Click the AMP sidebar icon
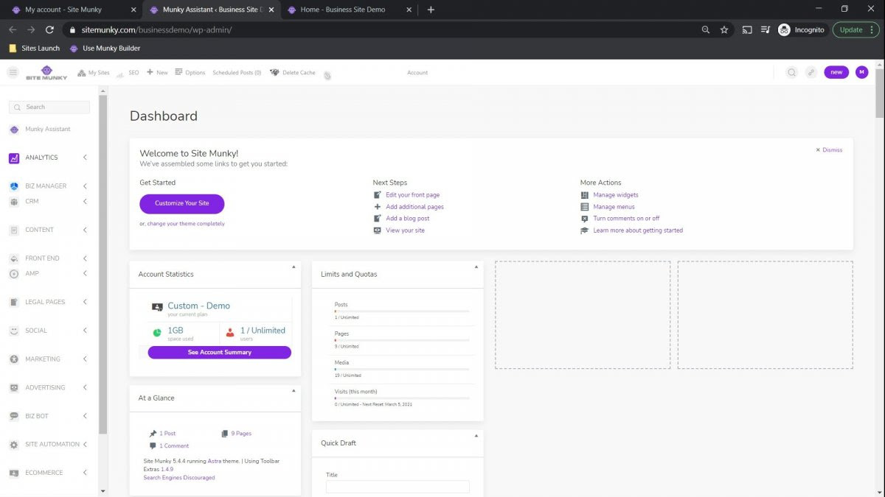 coord(14,274)
